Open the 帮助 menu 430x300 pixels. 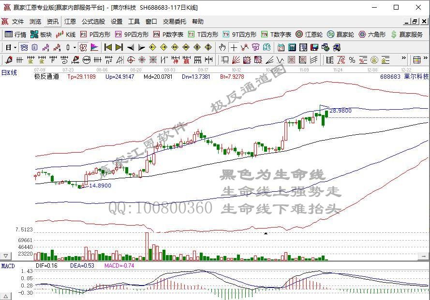click(198, 22)
